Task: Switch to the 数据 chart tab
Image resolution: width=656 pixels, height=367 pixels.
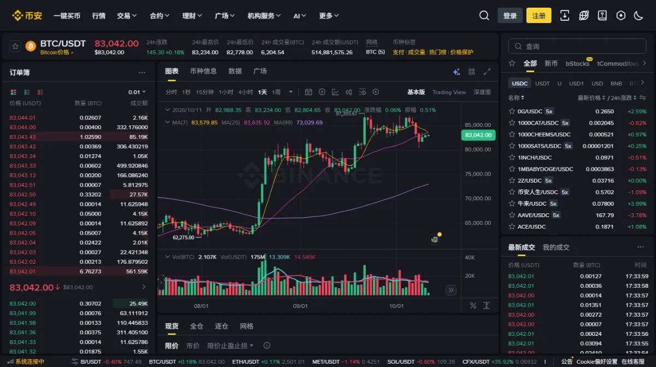Action: point(235,71)
